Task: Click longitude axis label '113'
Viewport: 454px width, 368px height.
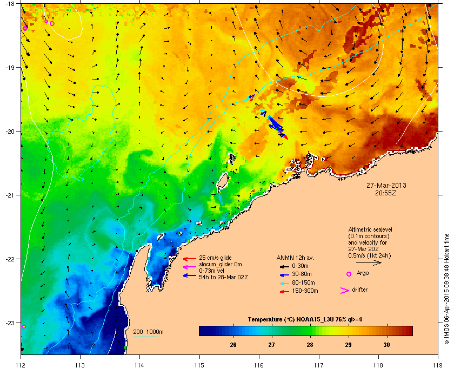Action: pyautogui.click(x=80, y=365)
